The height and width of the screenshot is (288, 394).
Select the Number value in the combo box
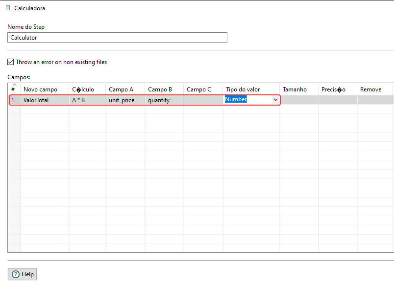coord(236,99)
